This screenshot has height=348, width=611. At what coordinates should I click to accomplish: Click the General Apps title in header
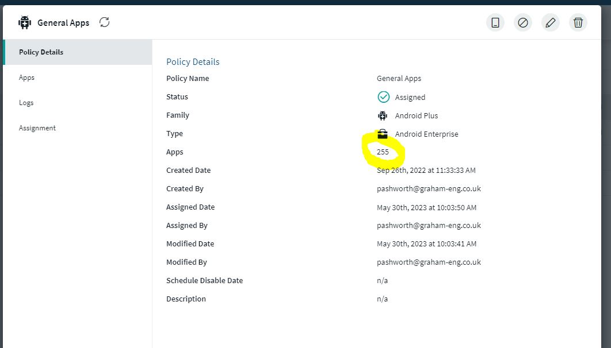coord(63,23)
